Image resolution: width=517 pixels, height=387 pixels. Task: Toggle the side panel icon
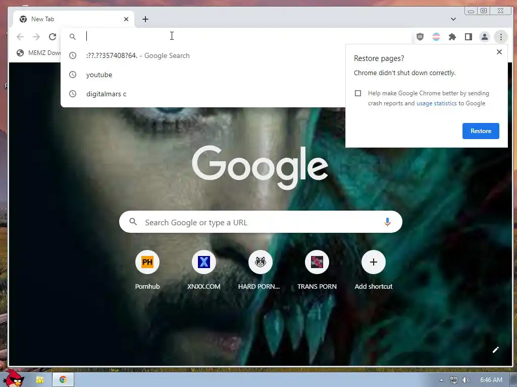pos(468,37)
